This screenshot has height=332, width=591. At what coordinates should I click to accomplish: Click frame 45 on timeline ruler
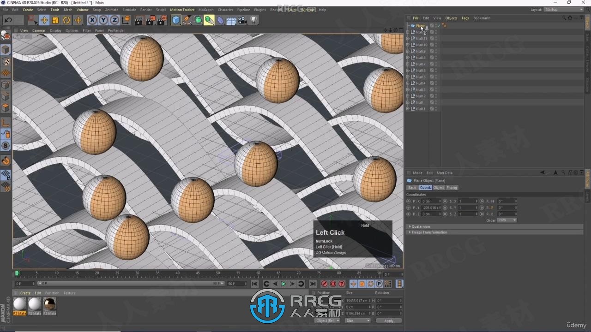(x=198, y=273)
